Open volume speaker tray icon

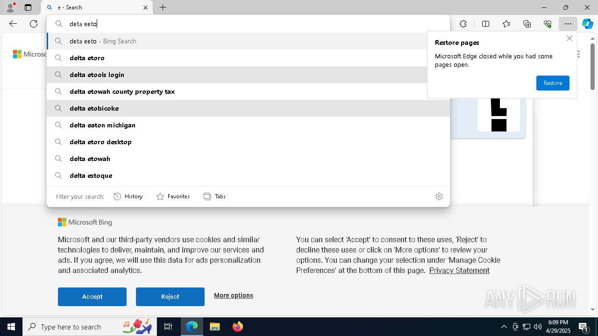pyautogui.click(x=538, y=327)
